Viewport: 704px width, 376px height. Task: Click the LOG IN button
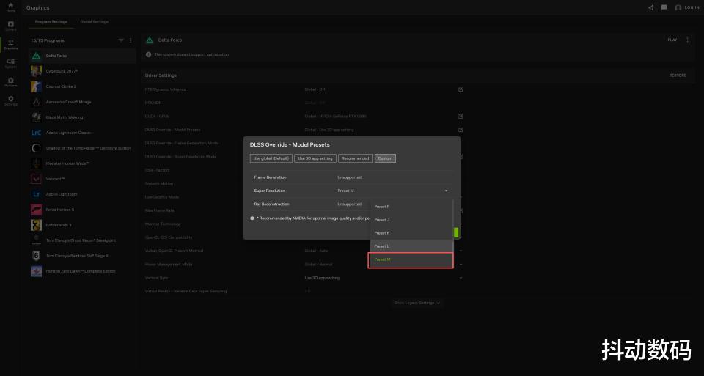point(686,7)
